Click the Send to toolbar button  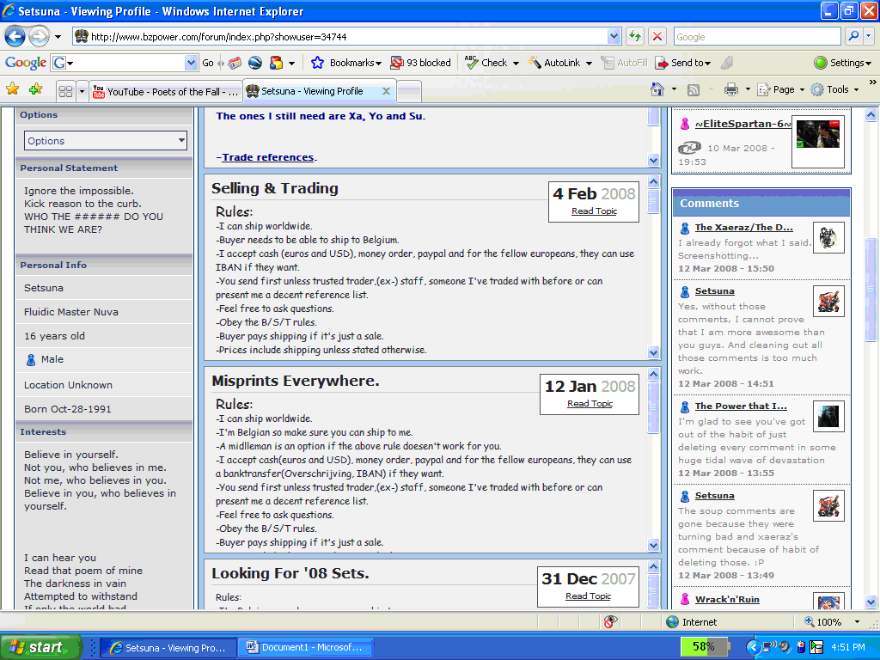point(682,63)
